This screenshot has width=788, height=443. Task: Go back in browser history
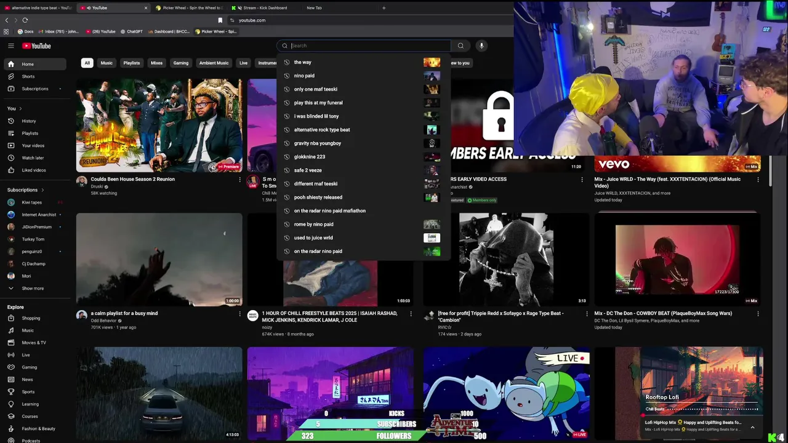coord(7,20)
